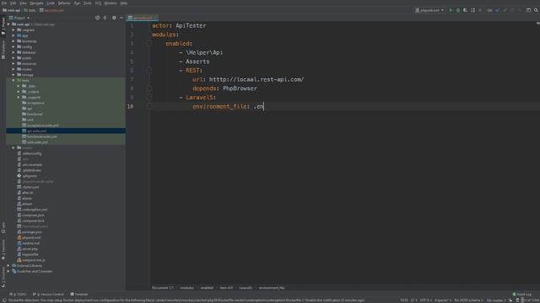Expand the app folder arrow
The height and width of the screenshot is (303, 540).
13,35
